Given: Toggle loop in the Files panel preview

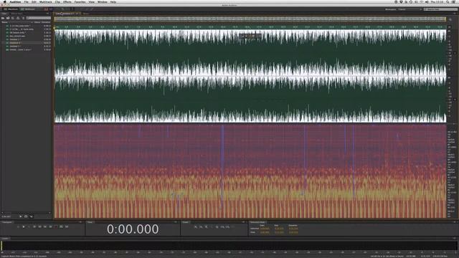Looking at the screenshot, I should (x=26, y=216).
